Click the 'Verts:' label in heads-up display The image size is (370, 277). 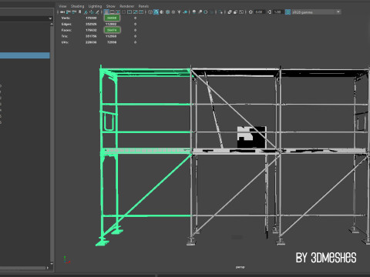pos(66,18)
